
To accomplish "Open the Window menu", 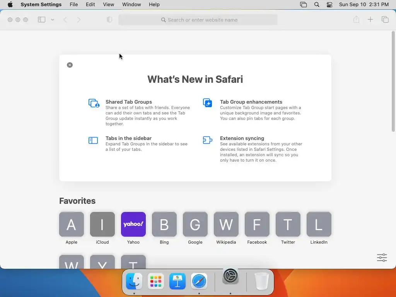I will pos(131,5).
